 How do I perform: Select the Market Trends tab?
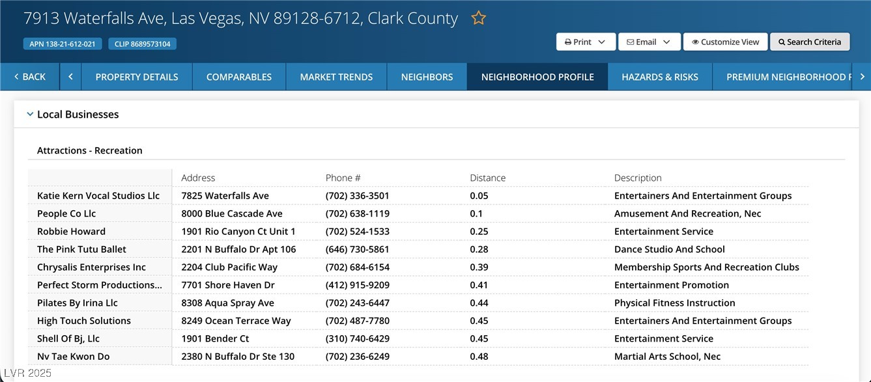click(x=336, y=77)
